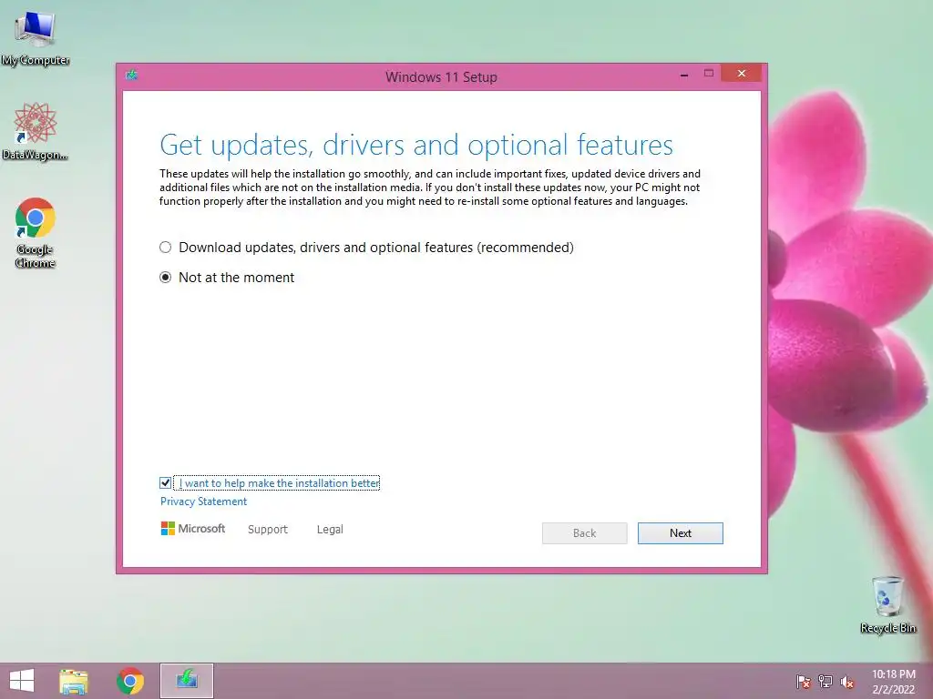The image size is (933, 699).
Task: Click the setup icon in title bar
Action: click(131, 75)
